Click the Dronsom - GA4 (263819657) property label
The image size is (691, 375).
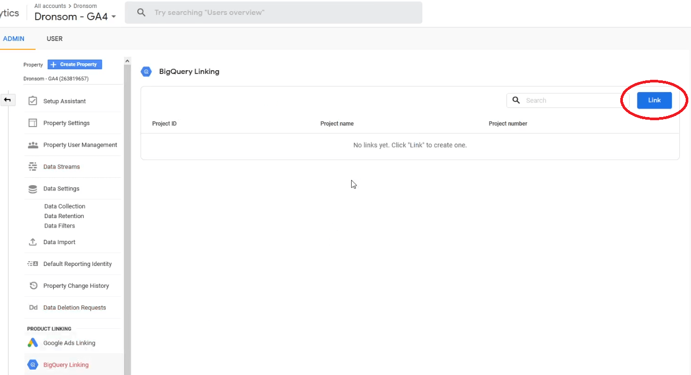[x=56, y=79]
